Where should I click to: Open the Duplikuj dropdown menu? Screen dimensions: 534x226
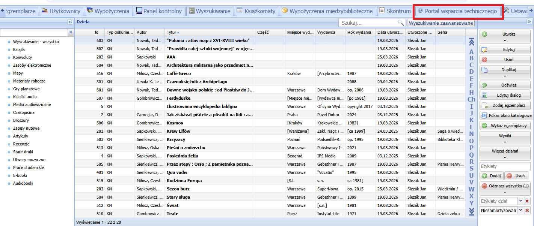click(505, 72)
